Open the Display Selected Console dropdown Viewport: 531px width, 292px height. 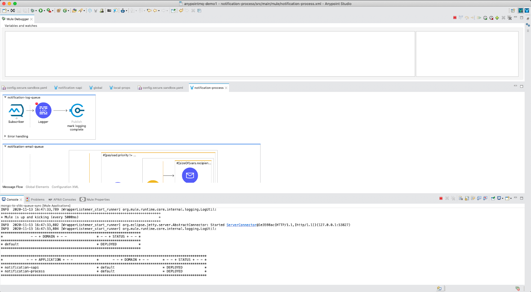pyautogui.click(x=502, y=198)
